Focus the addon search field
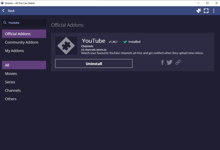This screenshot has width=220, height=150. 26,23
